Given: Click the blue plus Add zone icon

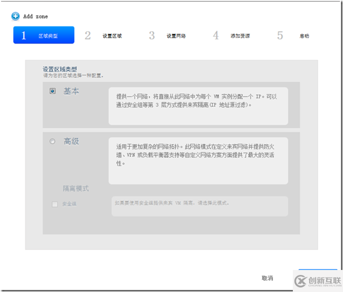Looking at the screenshot, I should 16,16.
